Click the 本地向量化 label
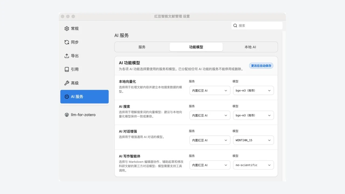The width and height of the screenshot is (345, 194). [127, 81]
